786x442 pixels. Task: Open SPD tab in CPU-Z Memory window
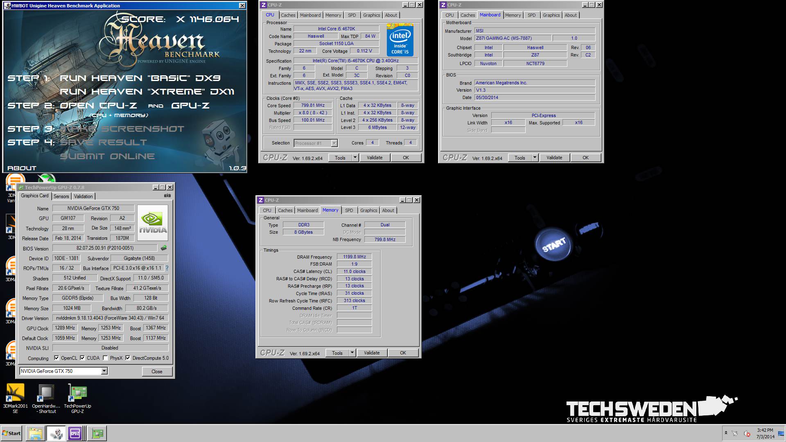click(349, 210)
